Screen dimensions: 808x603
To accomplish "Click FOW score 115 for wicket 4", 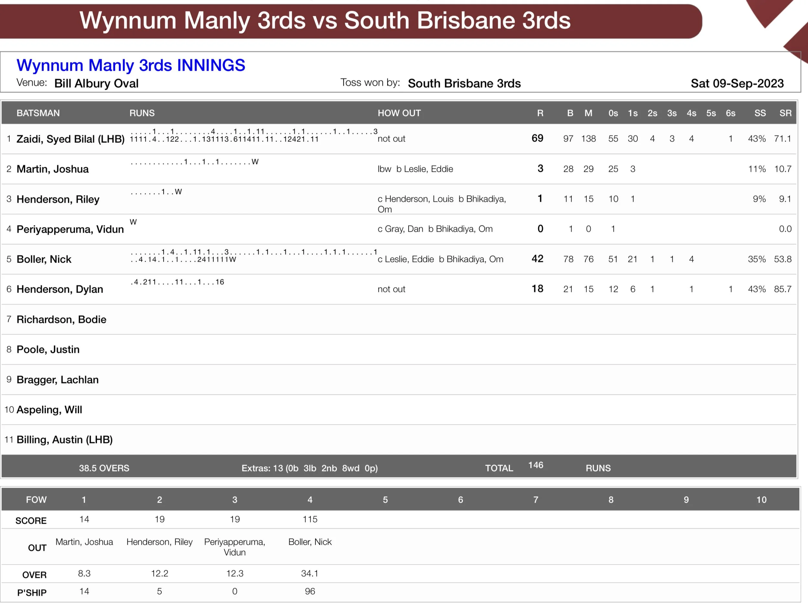I will 310,519.
